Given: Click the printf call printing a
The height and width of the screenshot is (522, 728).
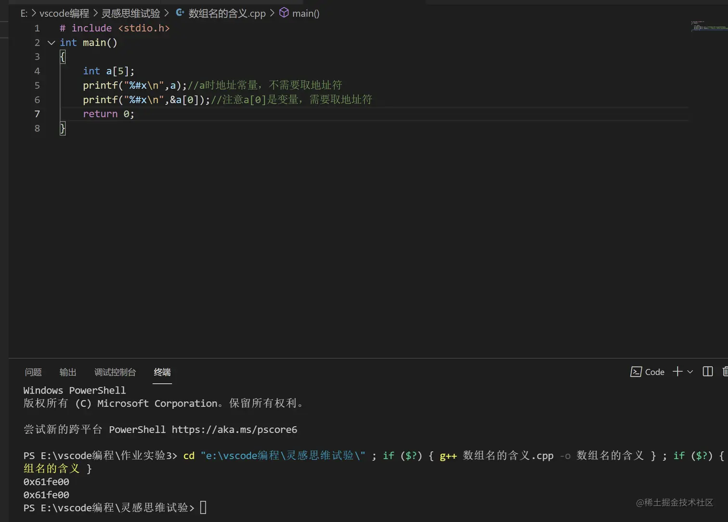Looking at the screenshot, I should [x=135, y=86].
